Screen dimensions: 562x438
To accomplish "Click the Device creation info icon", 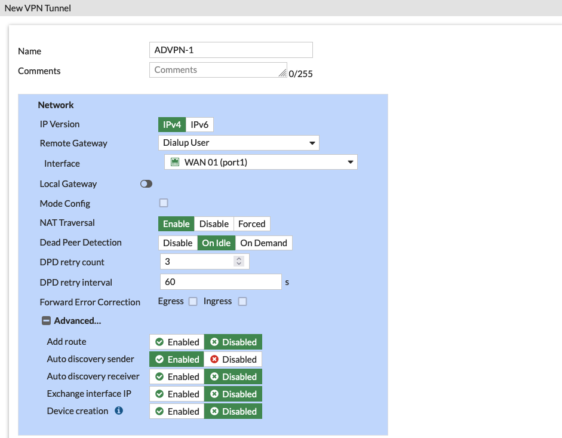I will click(119, 411).
